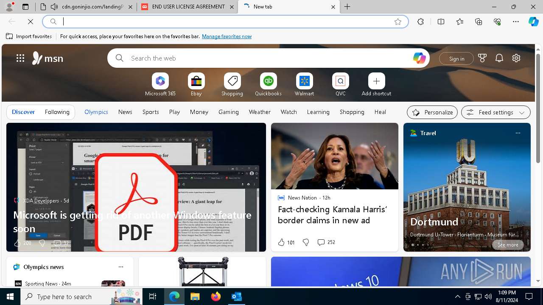Open Collections panel
Viewport: 543px width, 305px height.
click(479, 22)
